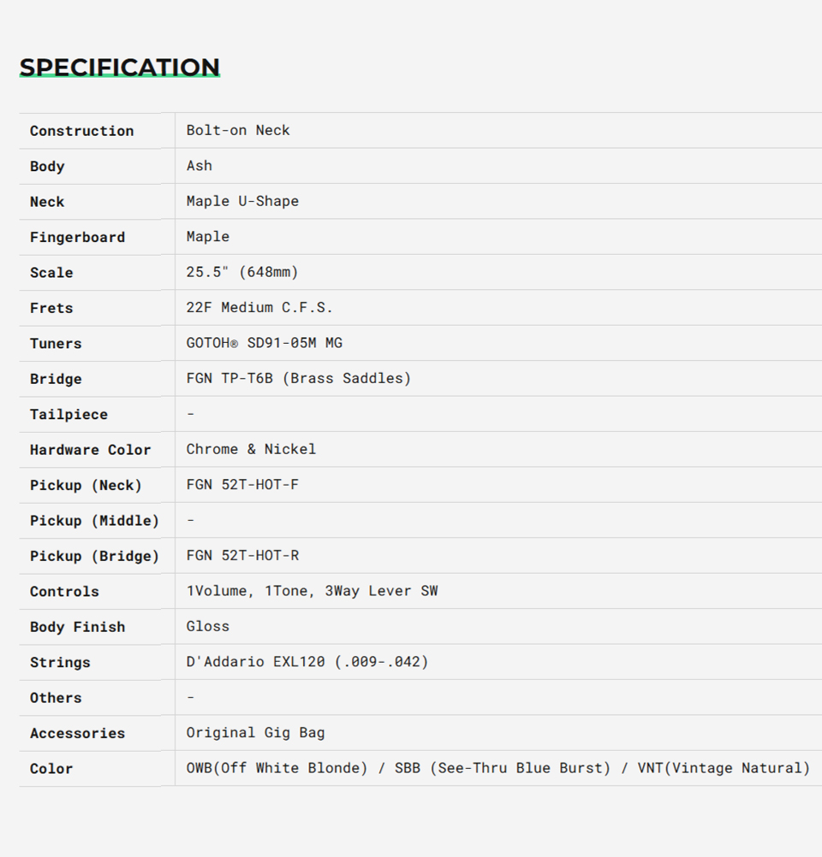The height and width of the screenshot is (857, 822).
Task: Click the Gloss body finish value
Action: click(208, 626)
